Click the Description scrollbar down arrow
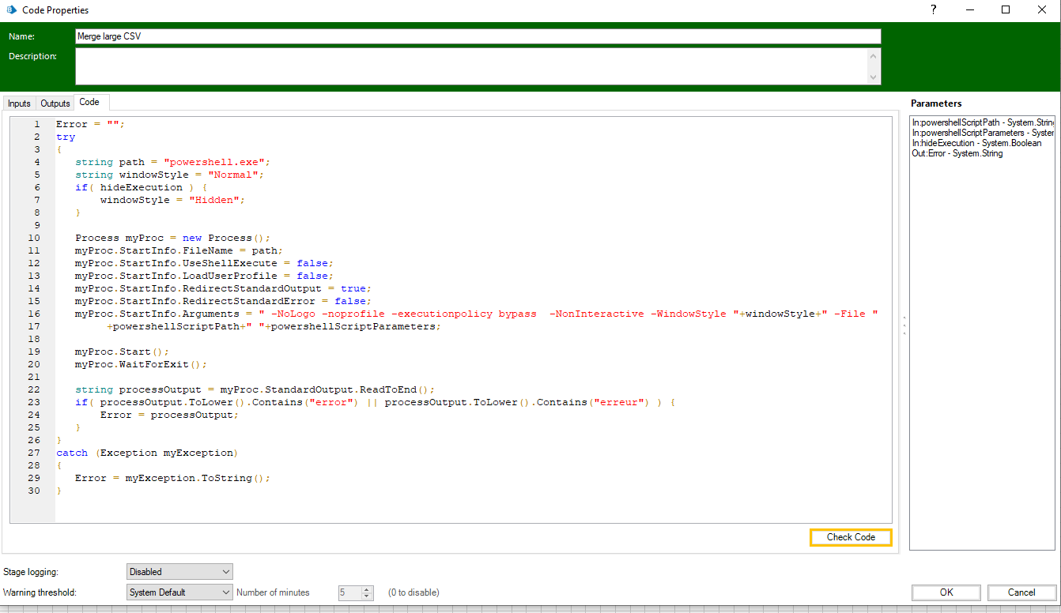 (874, 77)
